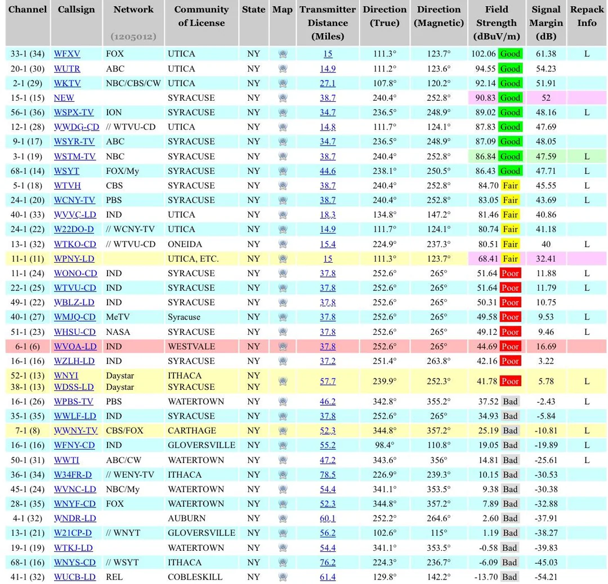Select the NEW callsign link
Viewport: 608px width, 584px height.
tap(64, 98)
